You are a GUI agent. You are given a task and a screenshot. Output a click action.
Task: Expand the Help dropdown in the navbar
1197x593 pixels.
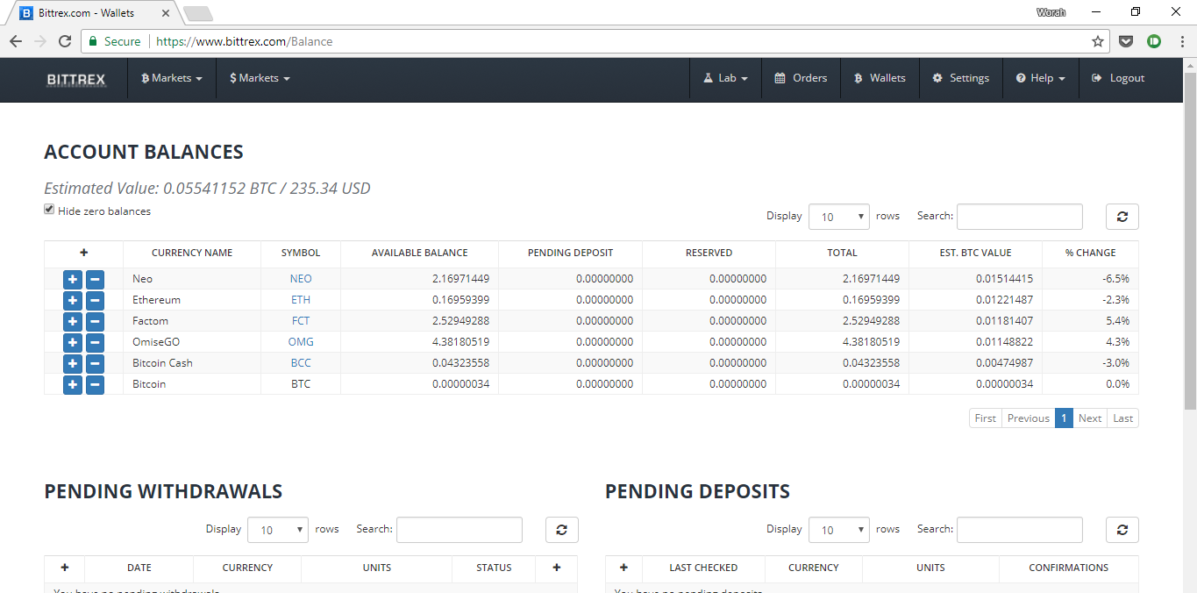coord(1040,78)
